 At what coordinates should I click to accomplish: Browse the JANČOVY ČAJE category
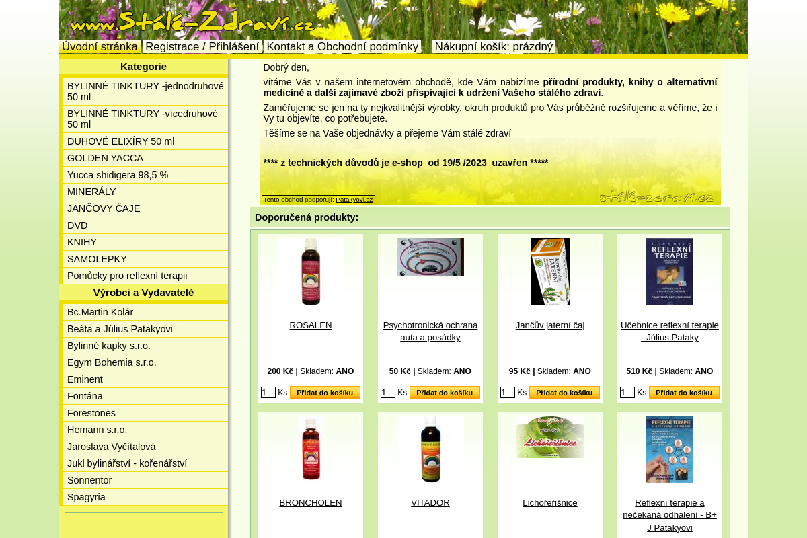coord(146,208)
